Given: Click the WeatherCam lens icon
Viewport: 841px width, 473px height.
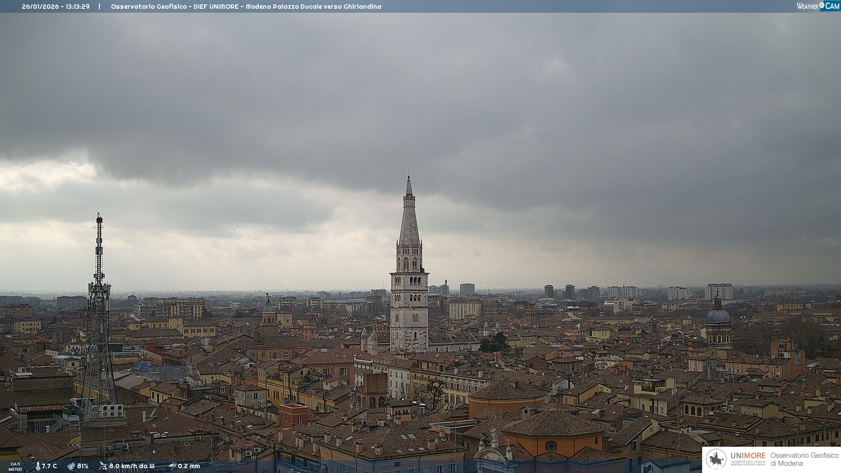Looking at the screenshot, I should (822, 5).
